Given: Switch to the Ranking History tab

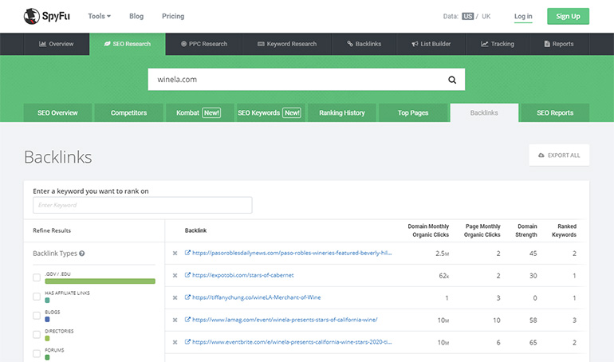Looking at the screenshot, I should point(342,113).
